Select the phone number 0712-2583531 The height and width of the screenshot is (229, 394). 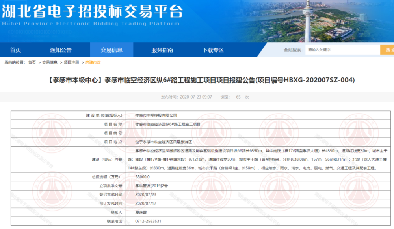click(x=148, y=221)
